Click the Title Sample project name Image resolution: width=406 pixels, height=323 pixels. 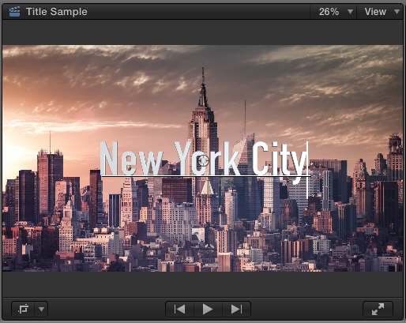click(x=57, y=12)
